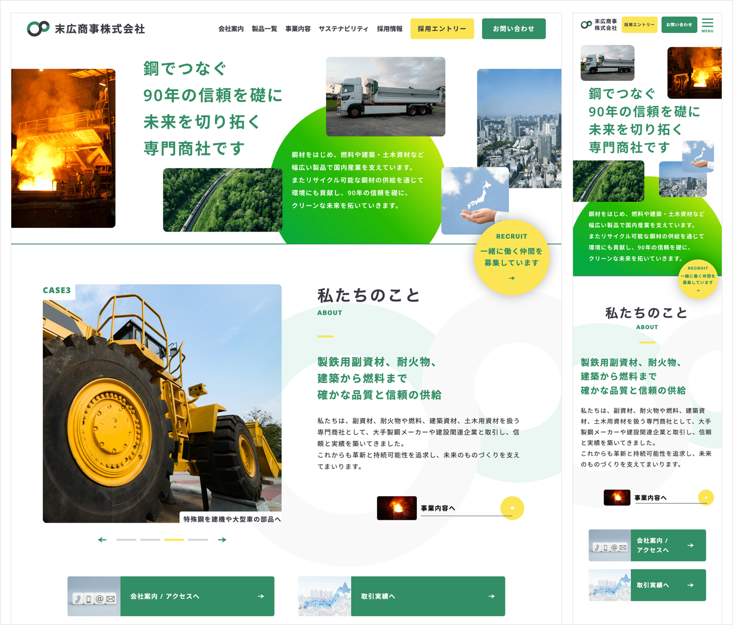Viewport: 733px width, 625px height.
Task: Open the mobile hamburger MENU icon
Action: pos(708,25)
